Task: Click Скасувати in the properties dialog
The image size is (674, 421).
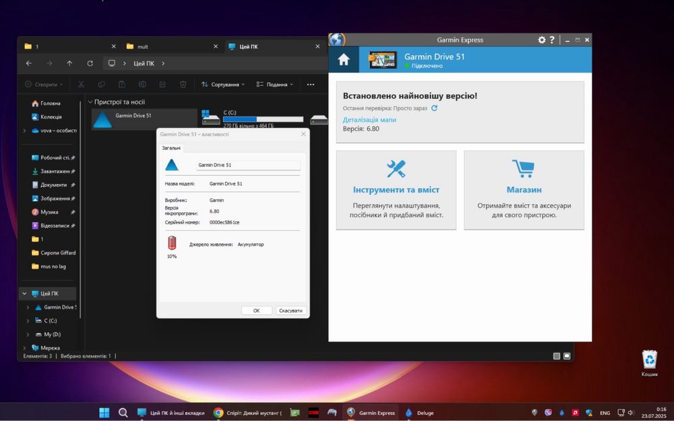Action: coord(290,311)
